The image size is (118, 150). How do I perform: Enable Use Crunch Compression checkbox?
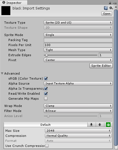47,146
